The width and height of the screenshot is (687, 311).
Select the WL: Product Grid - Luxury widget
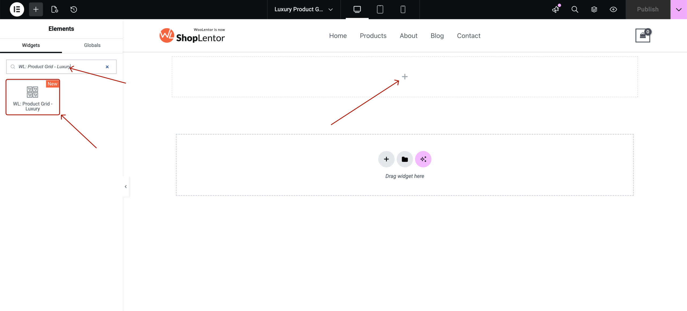click(x=32, y=97)
